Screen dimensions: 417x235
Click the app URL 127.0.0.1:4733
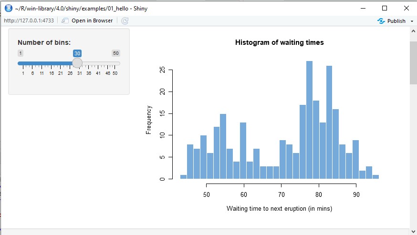pyautogui.click(x=29, y=20)
